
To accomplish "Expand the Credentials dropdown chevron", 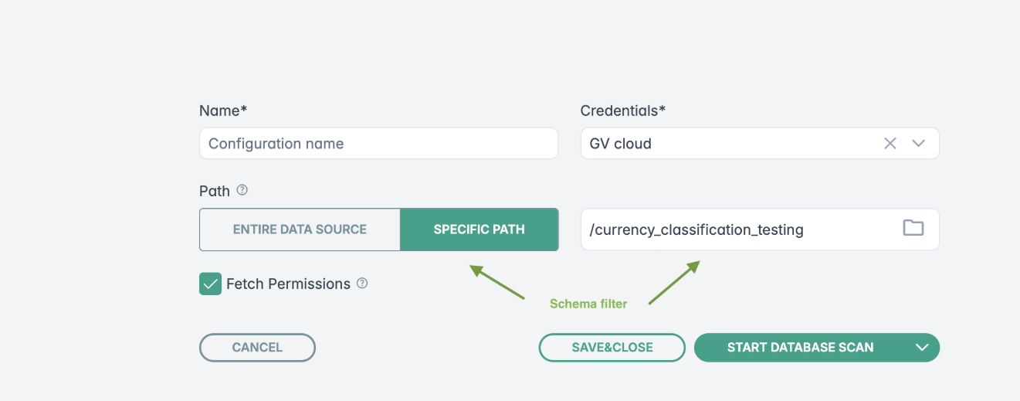I will (x=919, y=144).
